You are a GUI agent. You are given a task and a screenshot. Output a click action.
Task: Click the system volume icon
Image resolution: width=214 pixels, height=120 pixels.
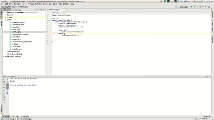pos(194,1)
